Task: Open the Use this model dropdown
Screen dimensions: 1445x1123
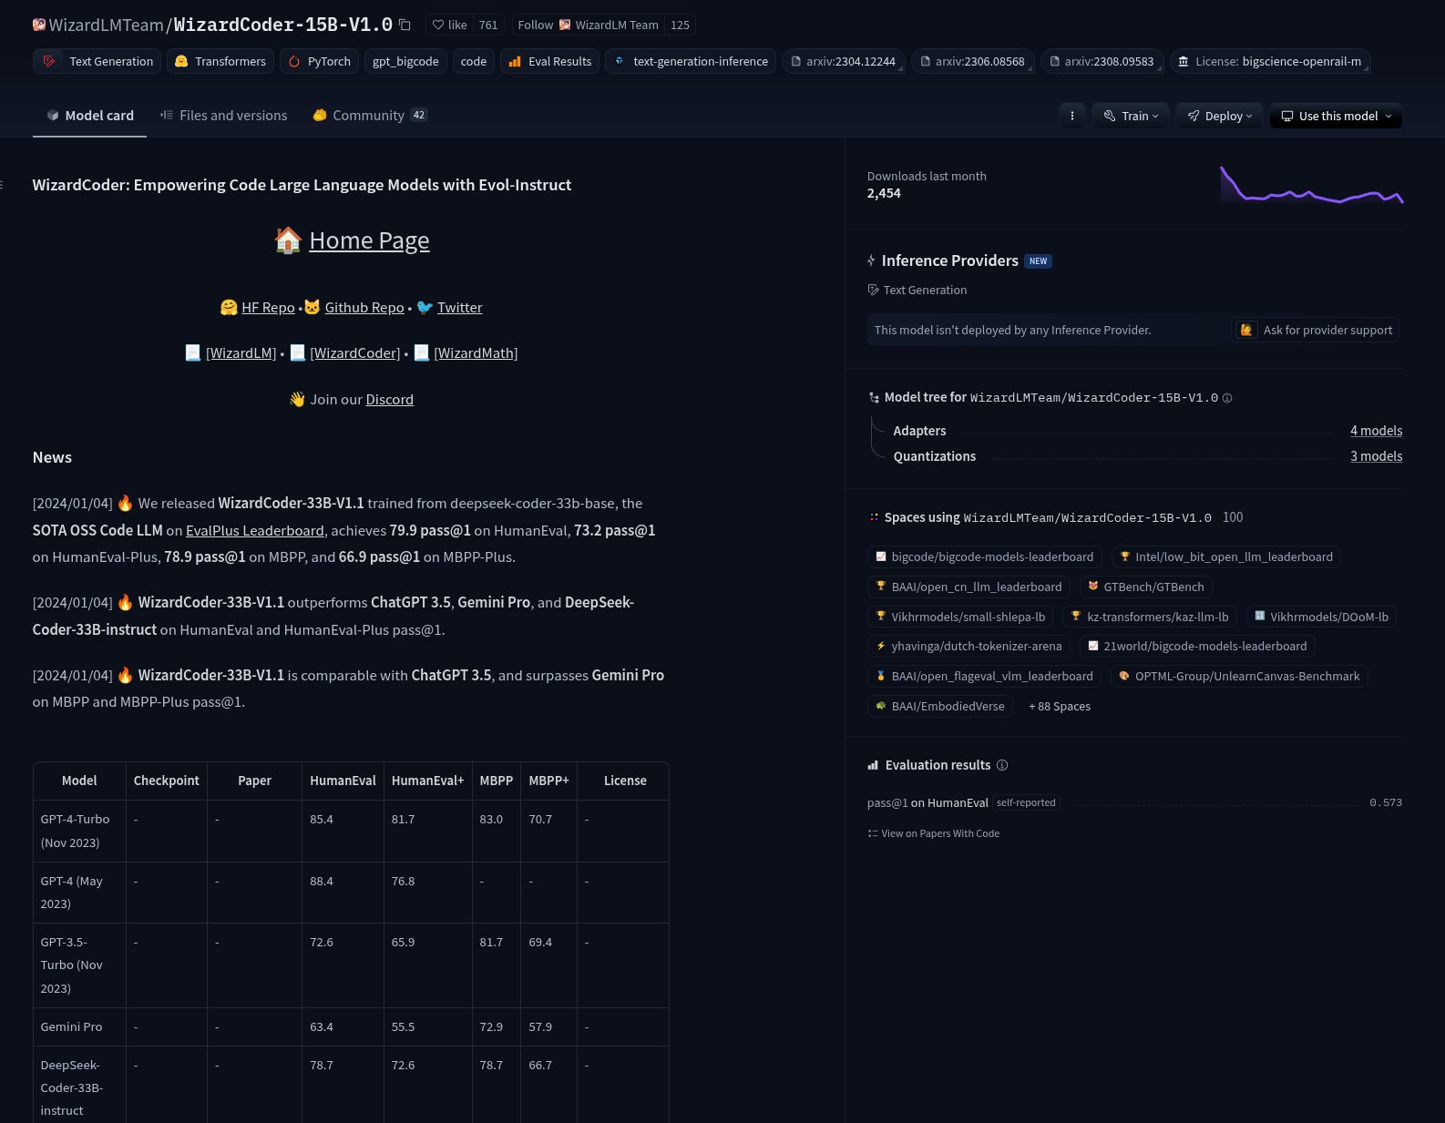Action: pyautogui.click(x=1336, y=116)
